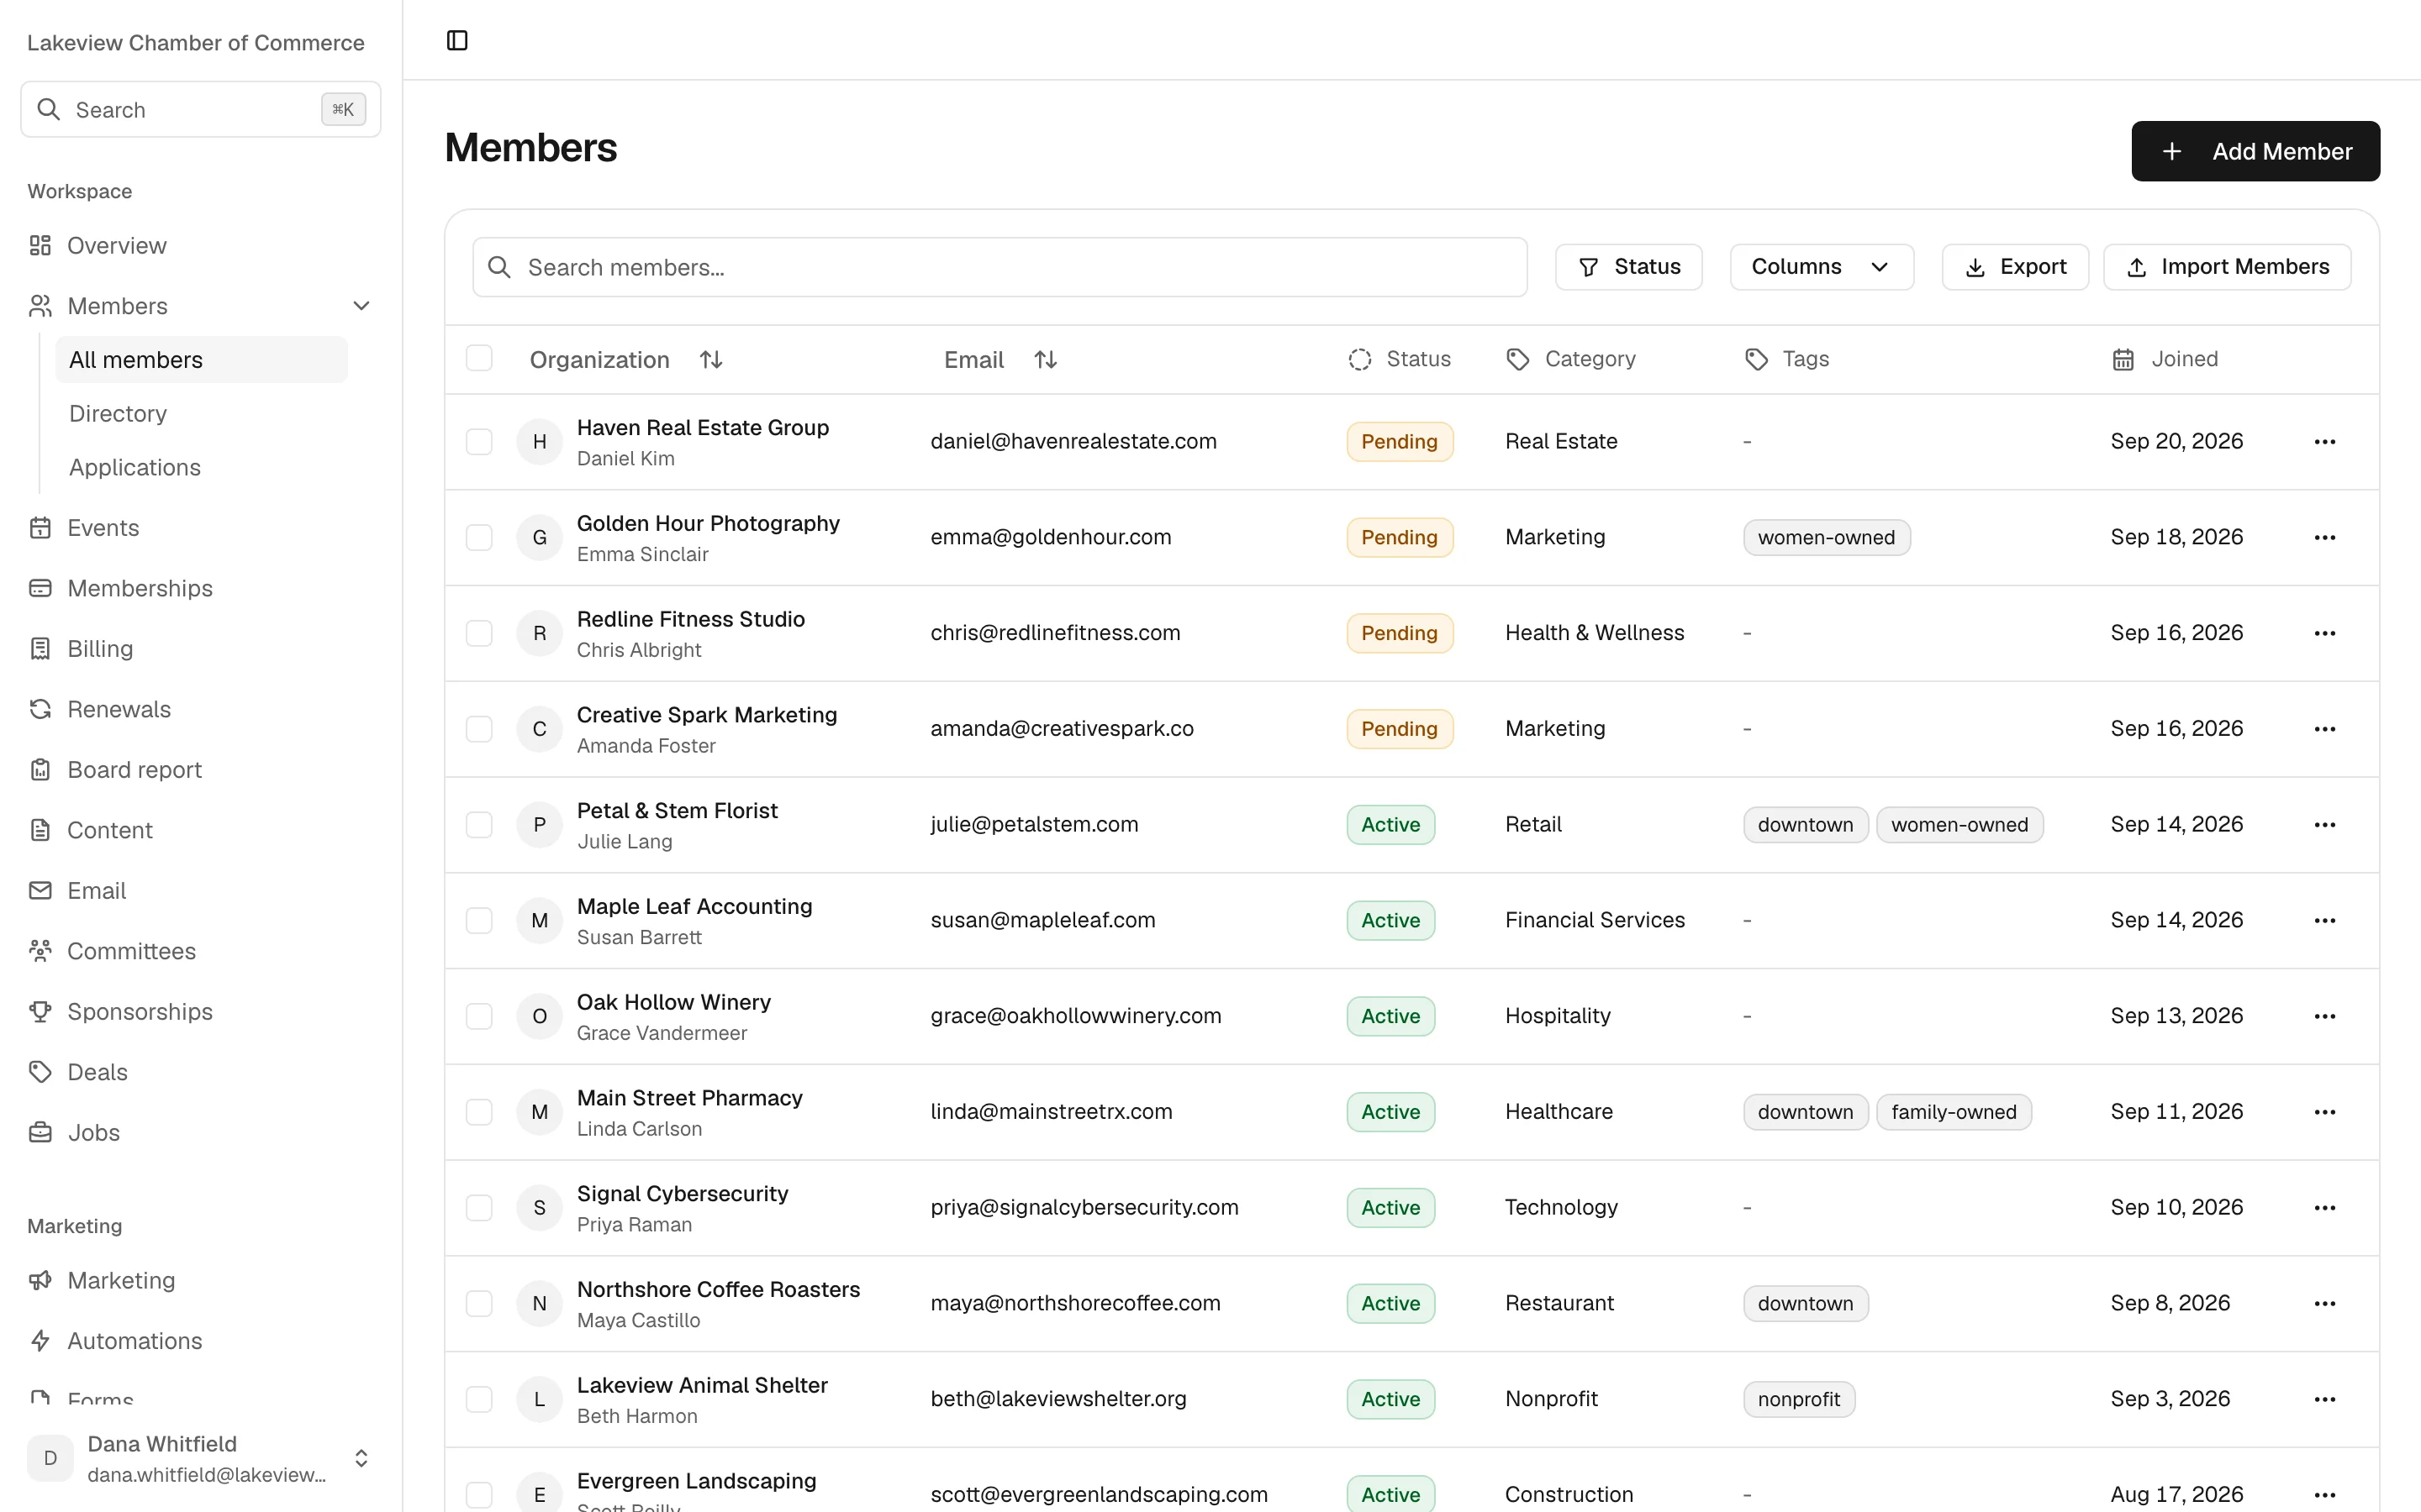The image size is (2421, 1512).
Task: Tick the select-all checkbox in table header
Action: [x=479, y=358]
